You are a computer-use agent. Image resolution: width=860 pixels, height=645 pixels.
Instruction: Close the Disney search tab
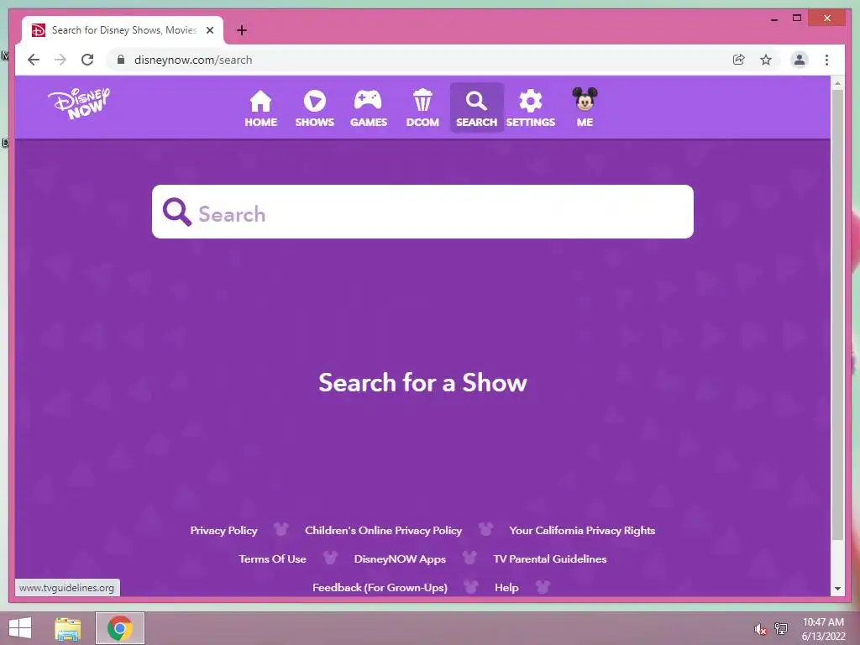209,30
